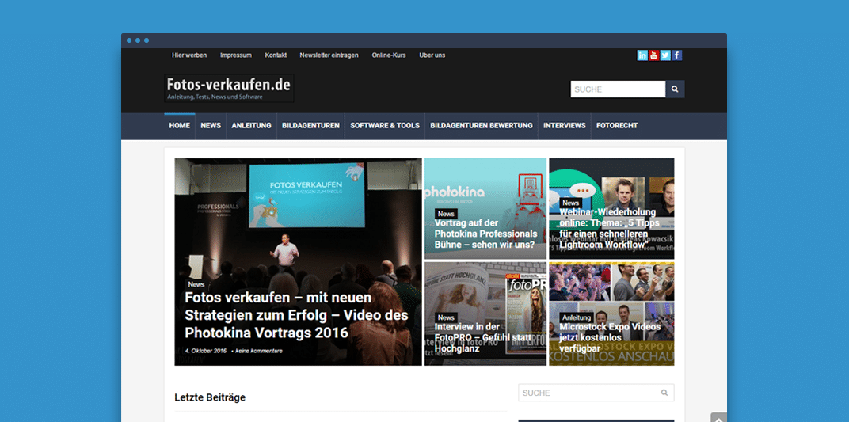Click the Letzte Beiträge heading
This screenshot has height=422, width=849.
210,397
